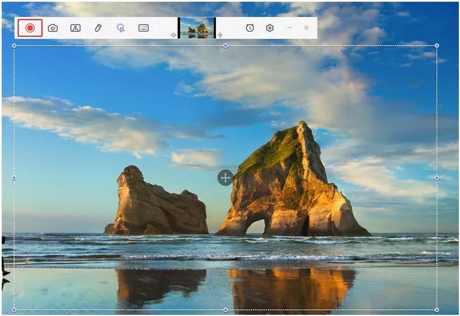Click the bottom-middle selection resize handle
The height and width of the screenshot is (316, 460).
(225, 310)
